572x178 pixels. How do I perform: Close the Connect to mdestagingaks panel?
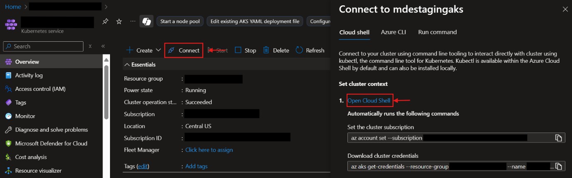coord(565,9)
